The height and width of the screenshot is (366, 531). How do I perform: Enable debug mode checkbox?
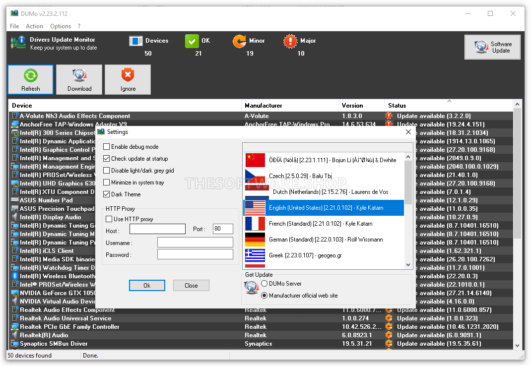(107, 147)
